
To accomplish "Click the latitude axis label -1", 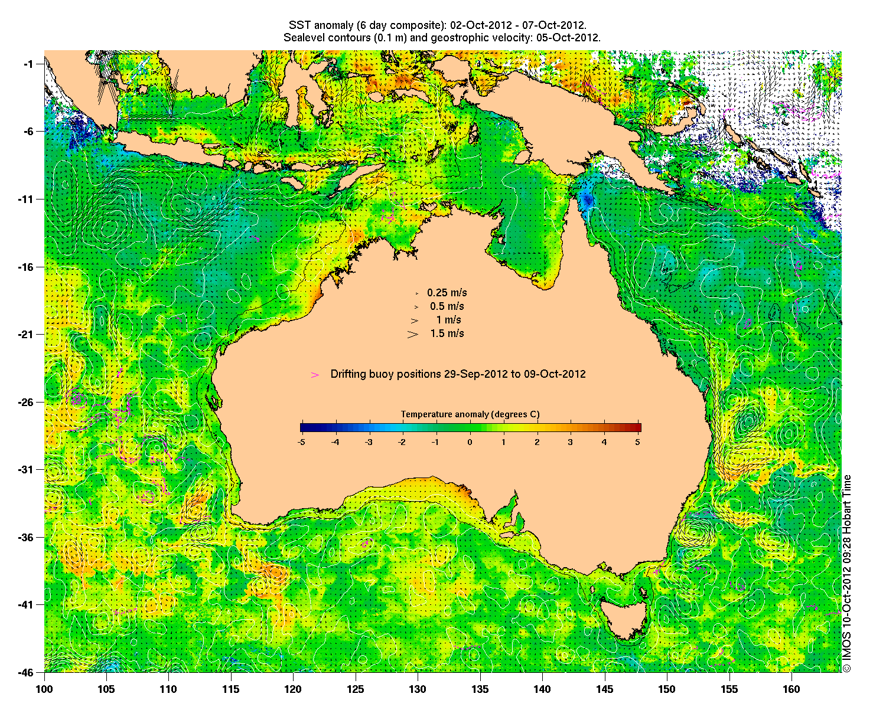I will point(28,64).
